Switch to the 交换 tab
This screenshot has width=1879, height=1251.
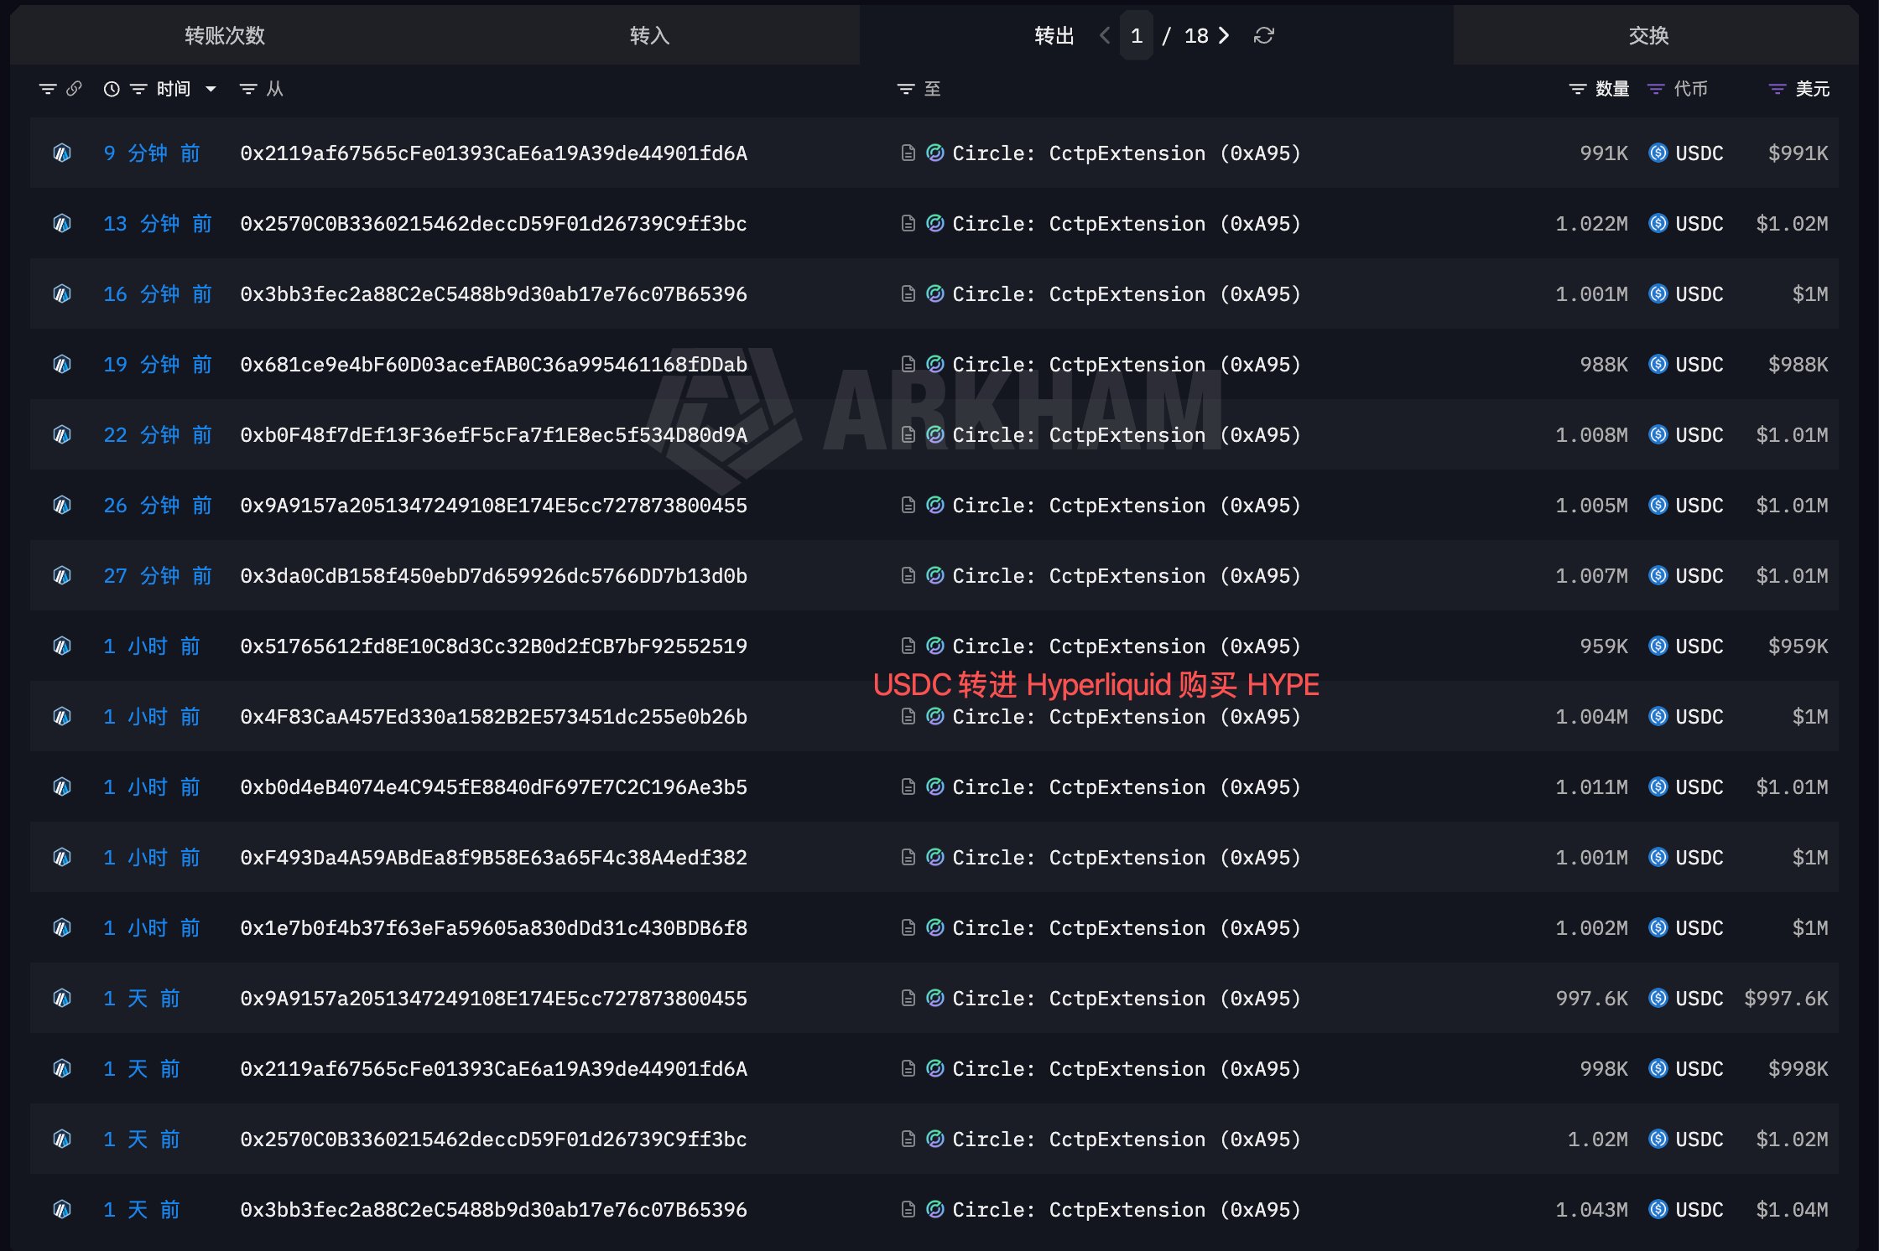[x=1648, y=35]
